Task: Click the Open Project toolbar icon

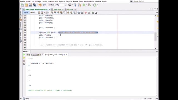Action: (x=30, y=5)
